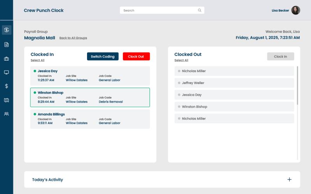
Task: Open the payroll dollar-cycle sidebar icon
Action: (x=6, y=30)
